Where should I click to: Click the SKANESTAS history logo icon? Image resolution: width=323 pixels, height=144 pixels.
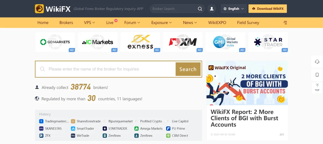coord(41,129)
